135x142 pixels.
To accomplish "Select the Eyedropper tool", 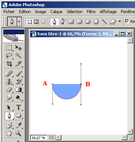I will [19, 125].
